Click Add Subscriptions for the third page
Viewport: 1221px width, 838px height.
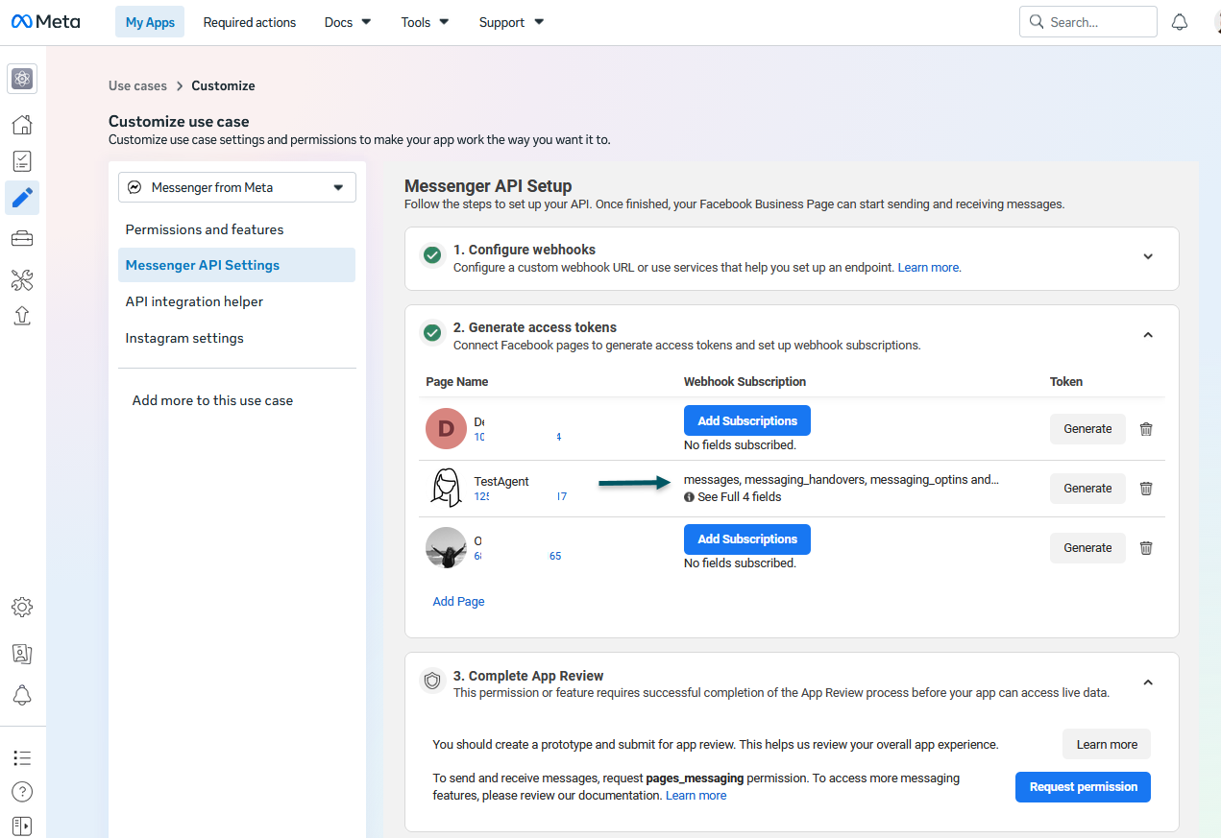pos(747,539)
